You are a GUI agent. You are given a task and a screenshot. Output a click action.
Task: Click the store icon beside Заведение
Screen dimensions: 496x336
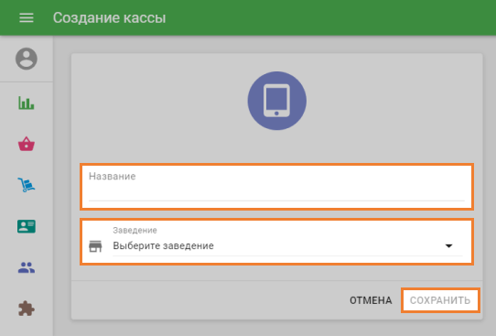tap(95, 246)
